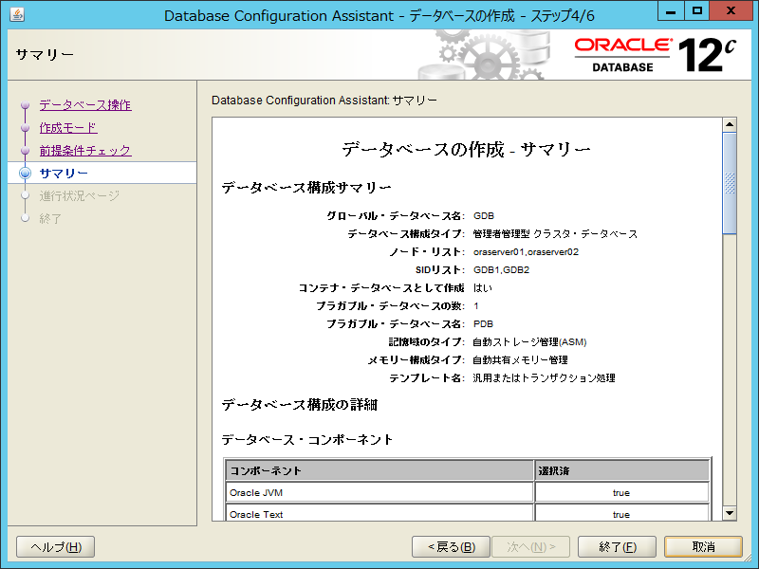Screen dimensions: 759x569
Task: Click the Oracle Database 12c logo
Action: pos(656,55)
